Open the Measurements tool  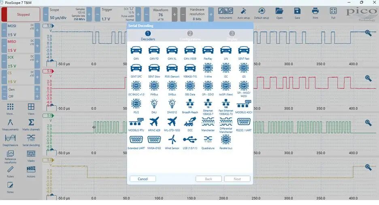click(x=10, y=125)
